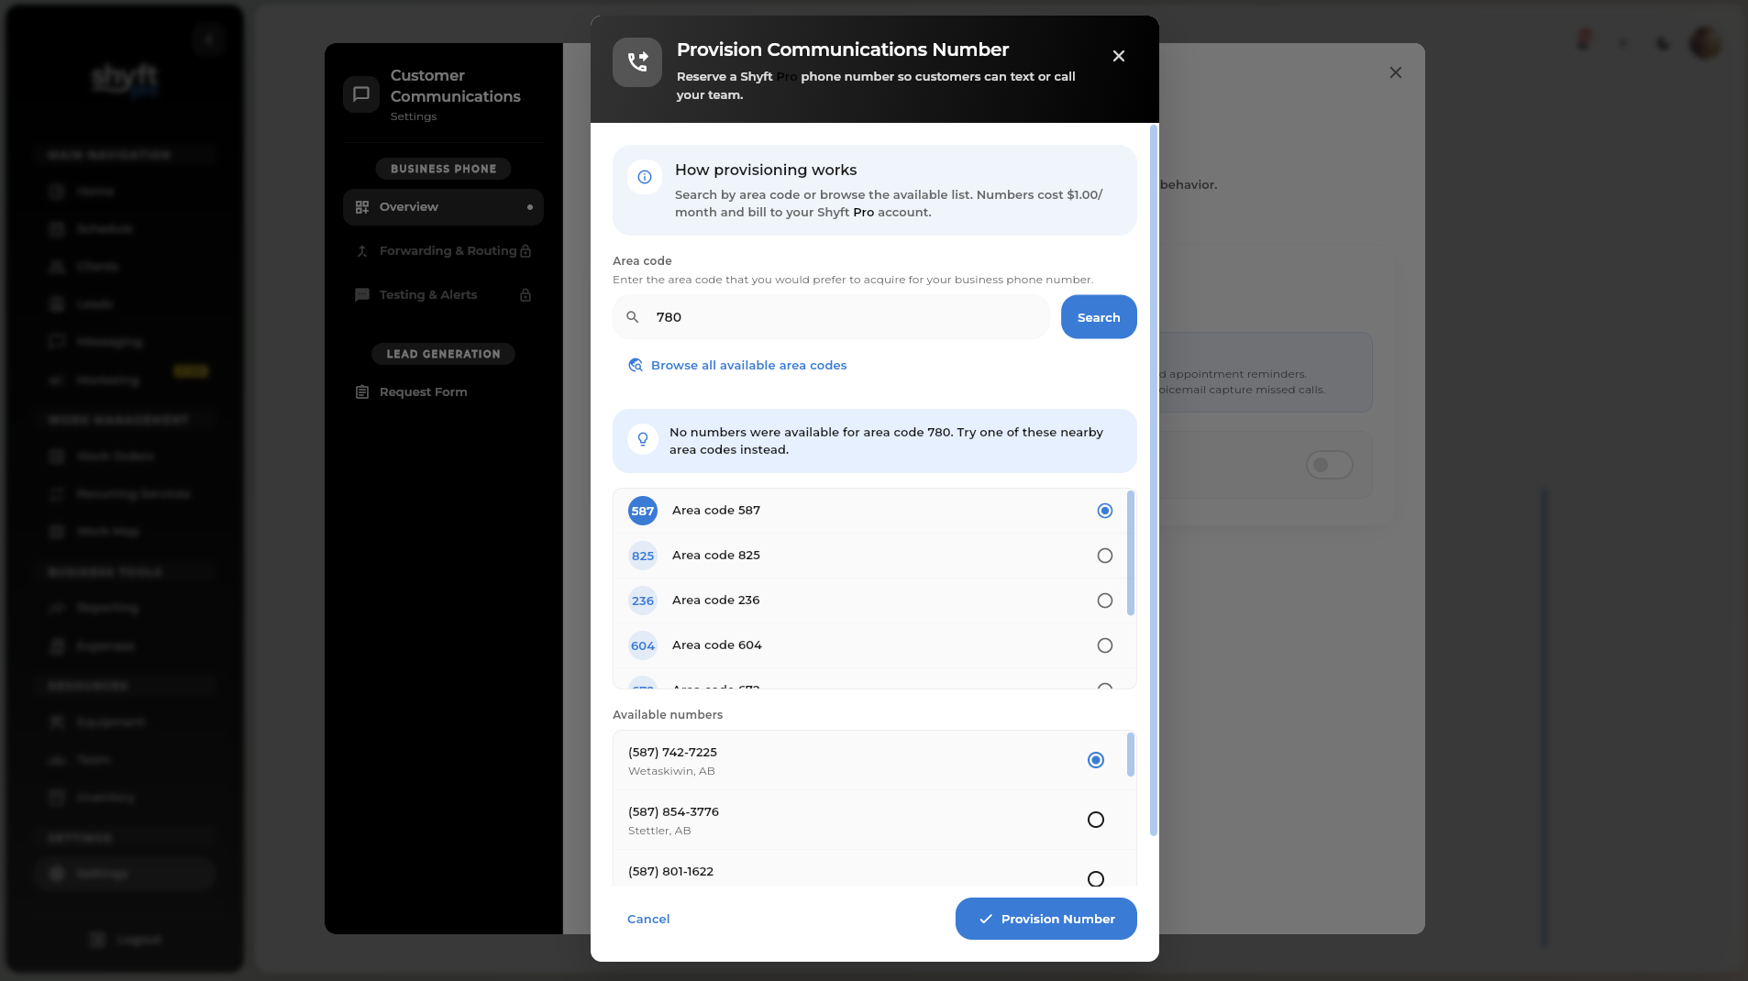1748x981 pixels.
Task: Click the Provision Number button
Action: 1045,919
